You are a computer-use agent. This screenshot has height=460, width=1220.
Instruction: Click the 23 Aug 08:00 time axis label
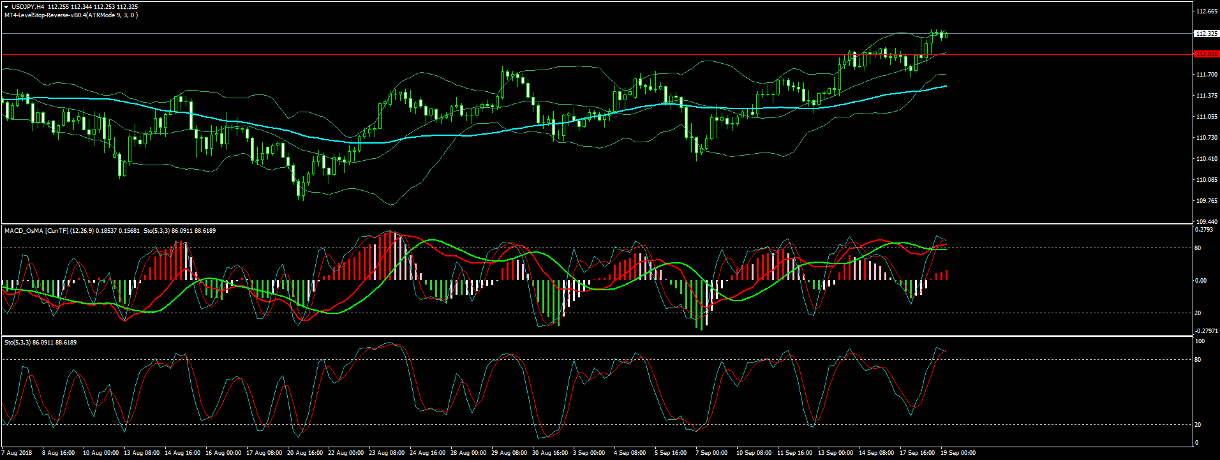[387, 453]
